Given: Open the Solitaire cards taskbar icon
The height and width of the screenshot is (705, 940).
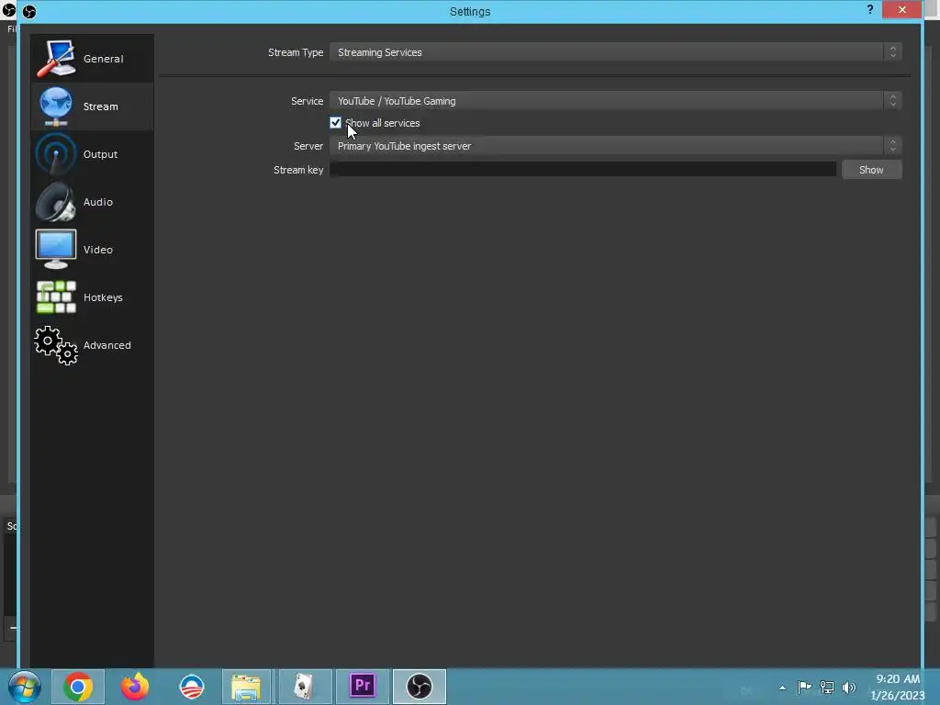Looking at the screenshot, I should [305, 687].
